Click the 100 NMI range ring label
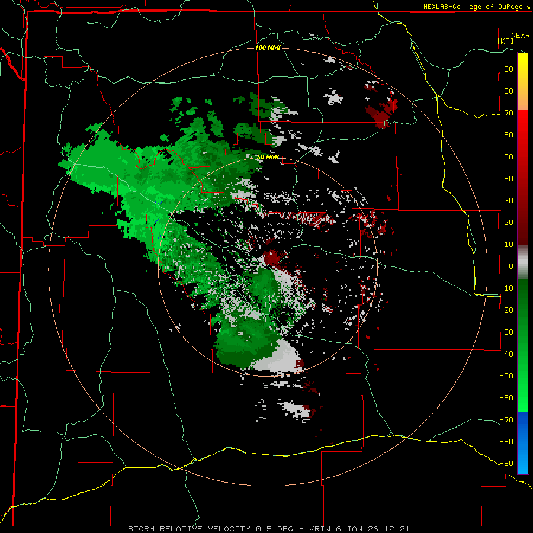Image resolution: width=533 pixels, height=533 pixels. coord(268,47)
